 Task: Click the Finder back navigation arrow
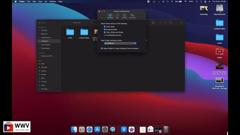[x=65, y=22]
